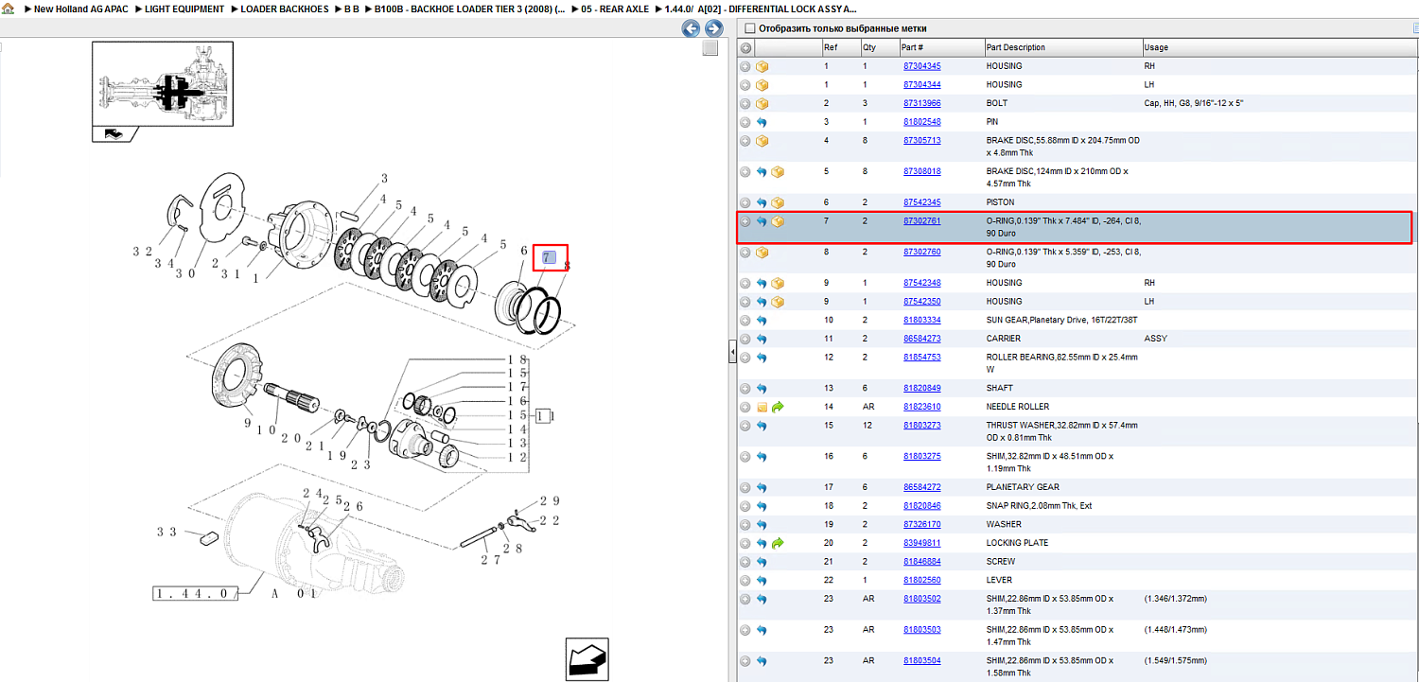The width and height of the screenshot is (1419, 682).
Task: Go to the next page with blue forward arrow
Action: pyautogui.click(x=714, y=28)
